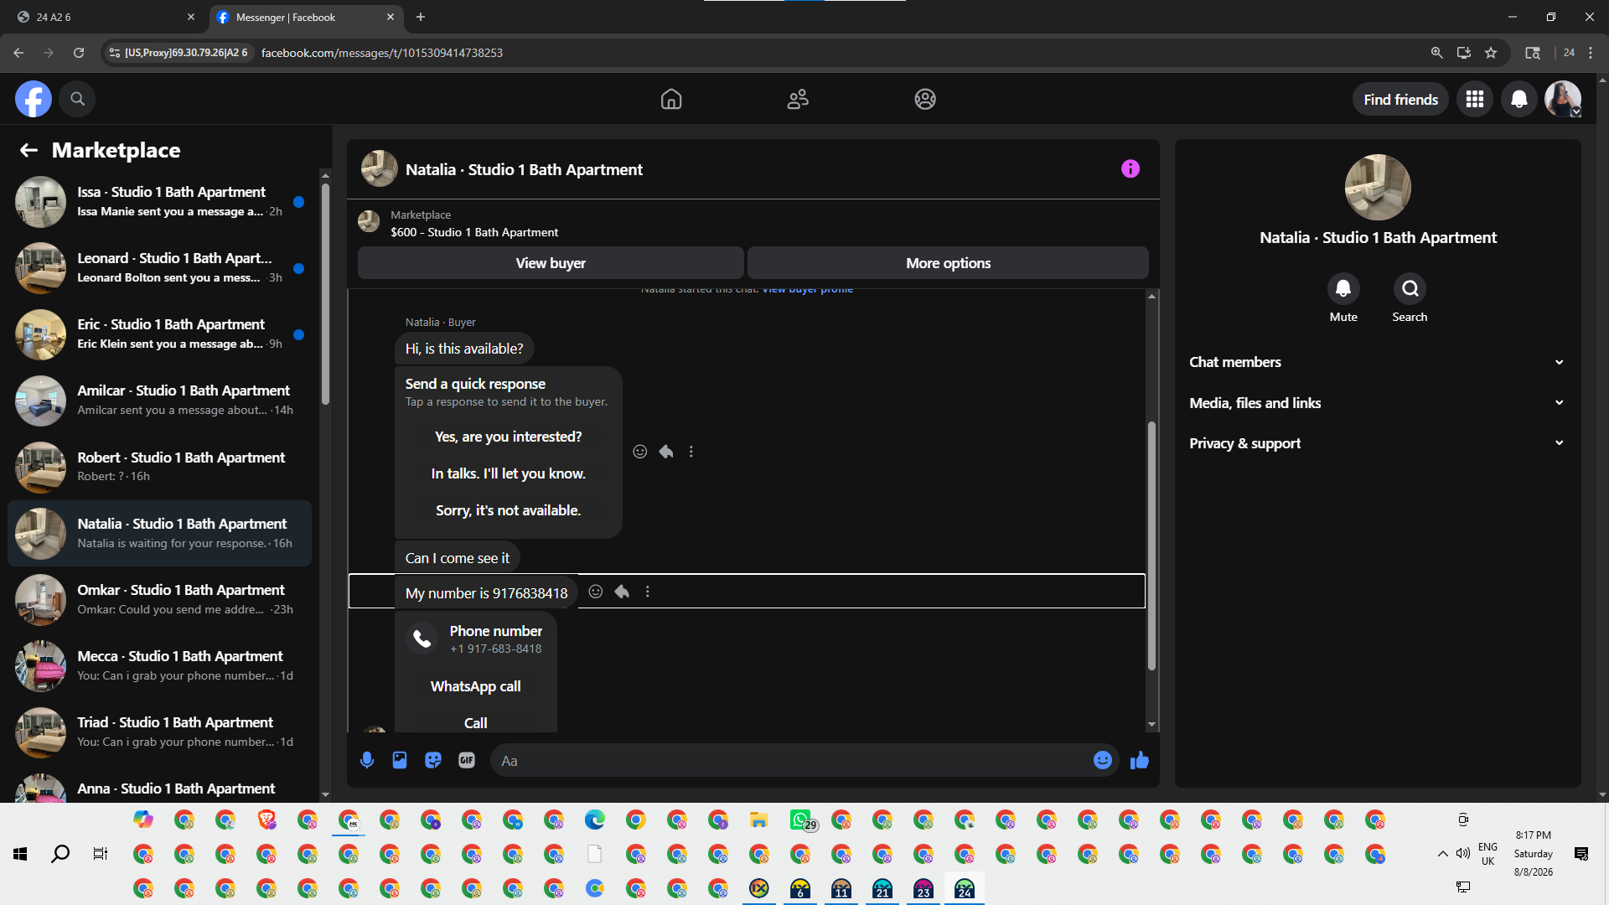Open Windows taskbar search
Viewport: 1609px width, 905px height.
[60, 854]
